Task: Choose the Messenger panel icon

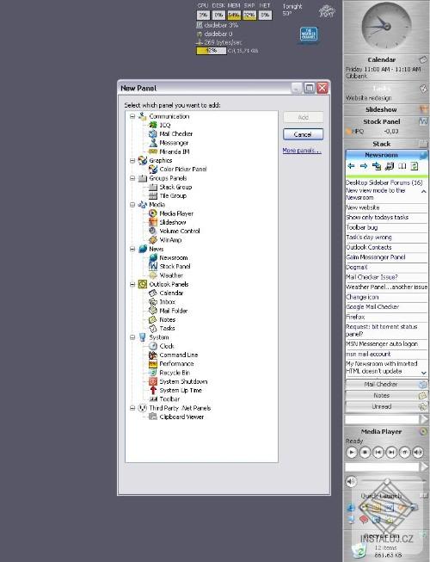Action: 153,143
